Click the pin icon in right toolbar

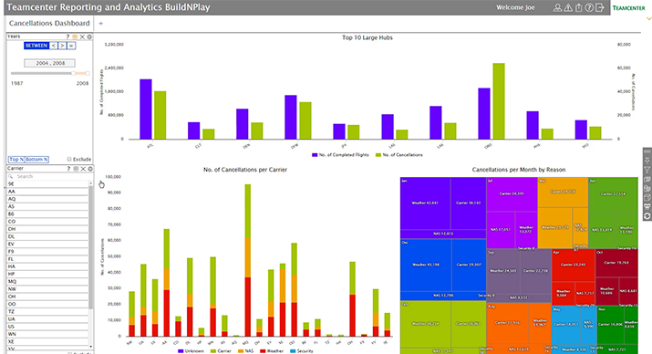click(647, 161)
